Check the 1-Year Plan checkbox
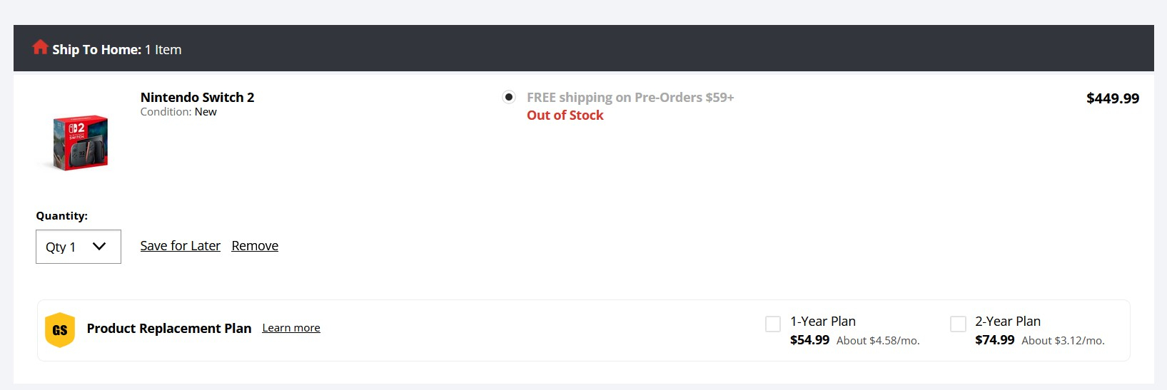 773,324
